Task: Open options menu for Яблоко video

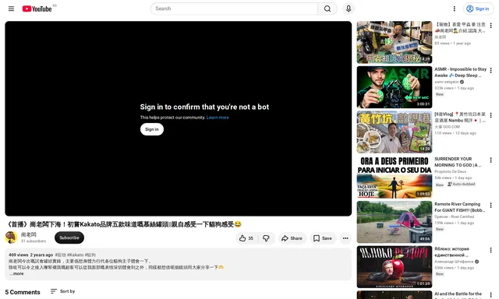Action: (490, 250)
